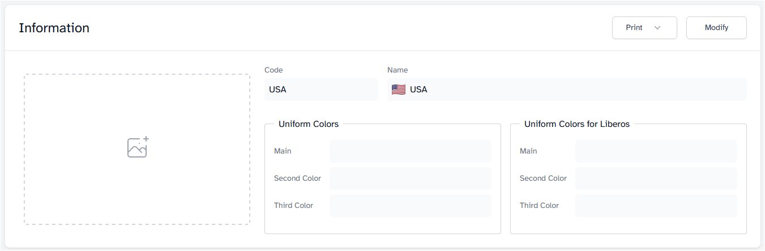765x251 pixels.
Task: Click the Uniform Colors for Liberos title
Action: point(576,124)
